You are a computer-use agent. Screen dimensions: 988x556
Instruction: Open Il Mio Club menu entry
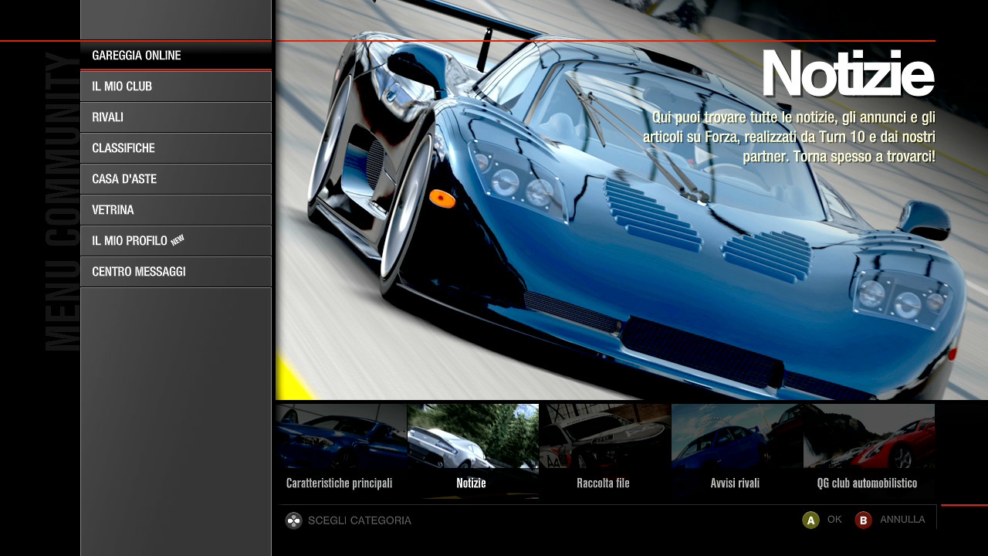(x=176, y=86)
